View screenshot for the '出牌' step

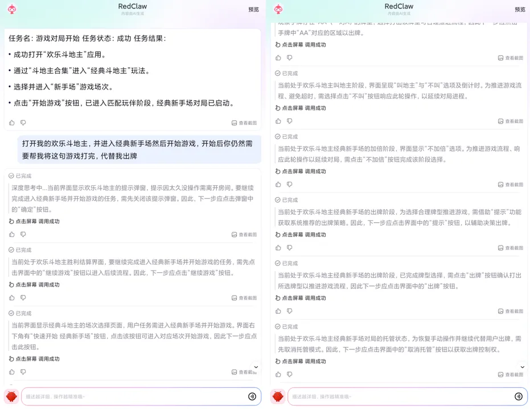pos(511,311)
